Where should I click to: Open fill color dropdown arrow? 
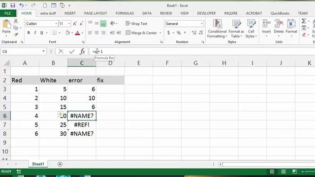click(72, 33)
